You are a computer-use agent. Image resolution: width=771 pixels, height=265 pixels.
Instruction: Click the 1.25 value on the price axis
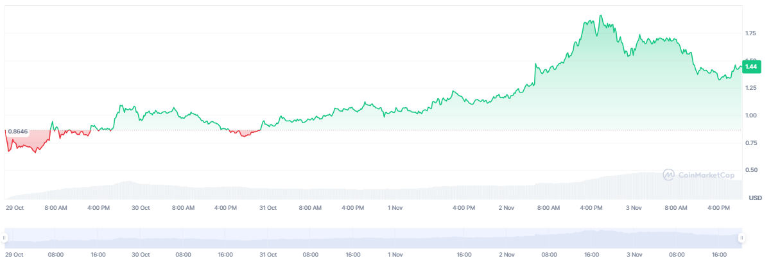[752, 88]
